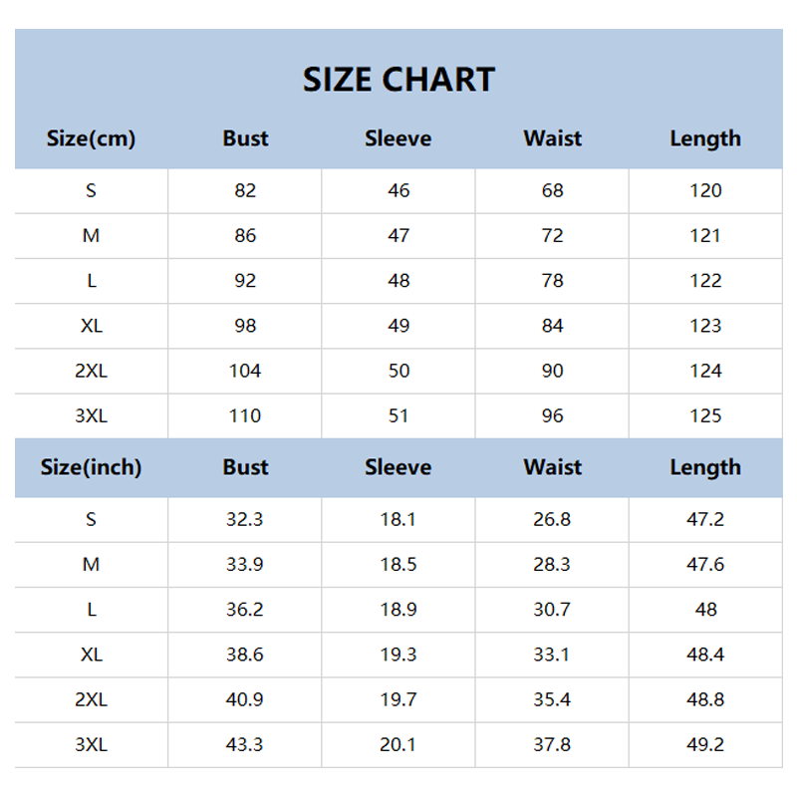The height and width of the screenshot is (797, 797).
Task: Select the waist value 30.7 cell
Action: pyautogui.click(x=552, y=610)
